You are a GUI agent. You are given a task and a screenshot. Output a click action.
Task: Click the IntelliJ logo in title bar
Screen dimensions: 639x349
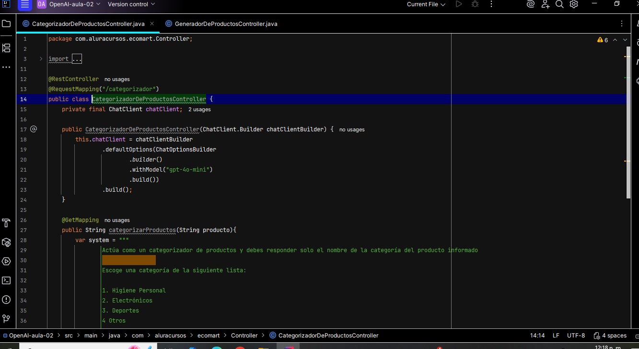point(6,4)
